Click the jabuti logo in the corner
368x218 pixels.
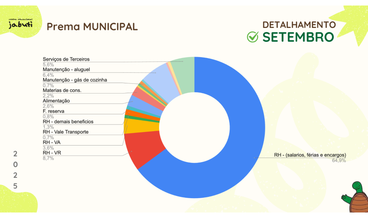(20, 24)
